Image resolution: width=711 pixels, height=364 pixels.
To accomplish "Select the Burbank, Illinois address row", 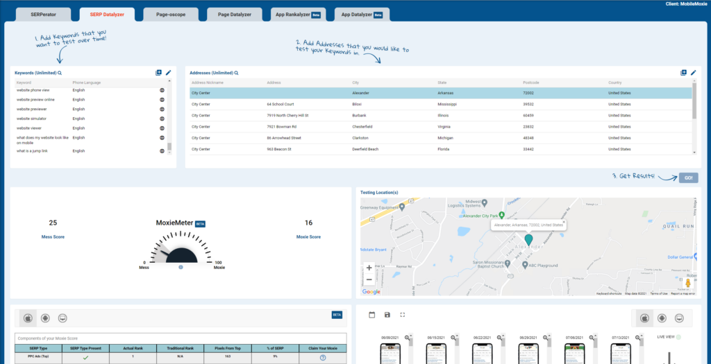I will pos(441,116).
